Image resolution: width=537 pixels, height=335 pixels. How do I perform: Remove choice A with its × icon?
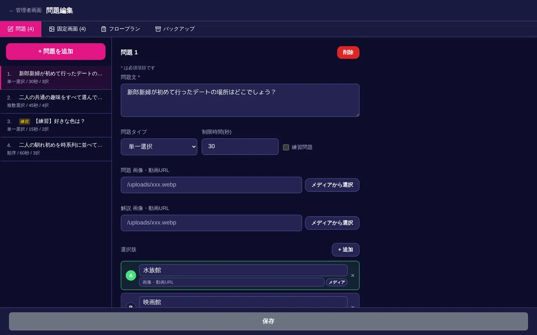352,276
